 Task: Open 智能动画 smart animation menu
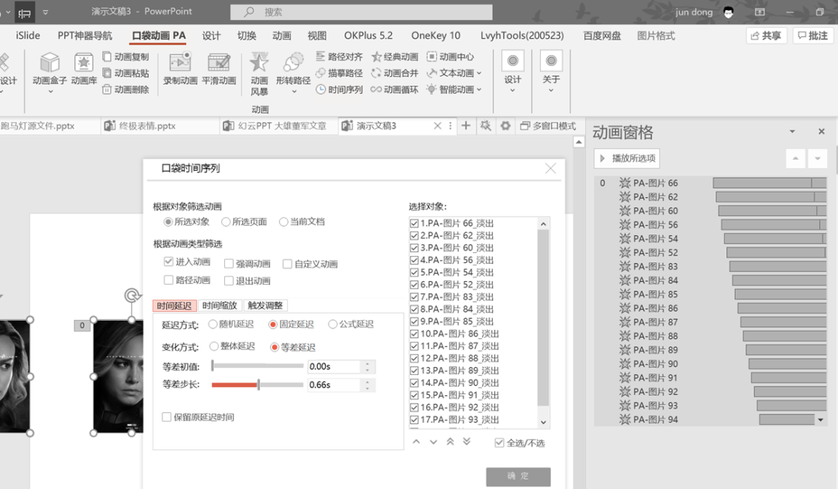454,89
